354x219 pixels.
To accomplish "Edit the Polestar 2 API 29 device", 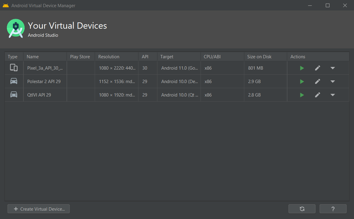I will tap(317, 82).
